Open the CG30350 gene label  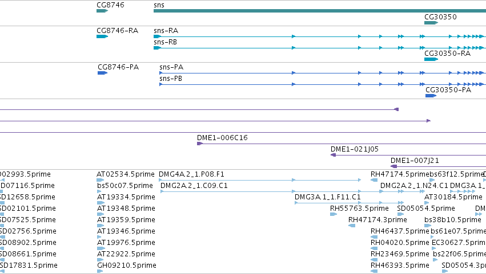440,17
